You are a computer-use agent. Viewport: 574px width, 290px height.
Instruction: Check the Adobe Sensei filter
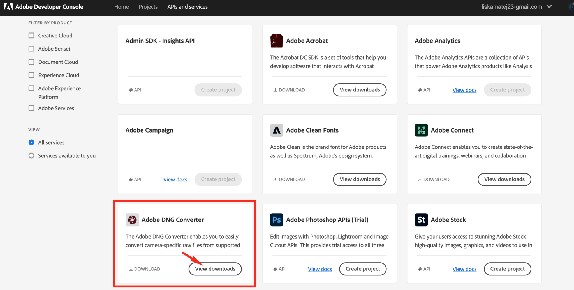[31, 49]
